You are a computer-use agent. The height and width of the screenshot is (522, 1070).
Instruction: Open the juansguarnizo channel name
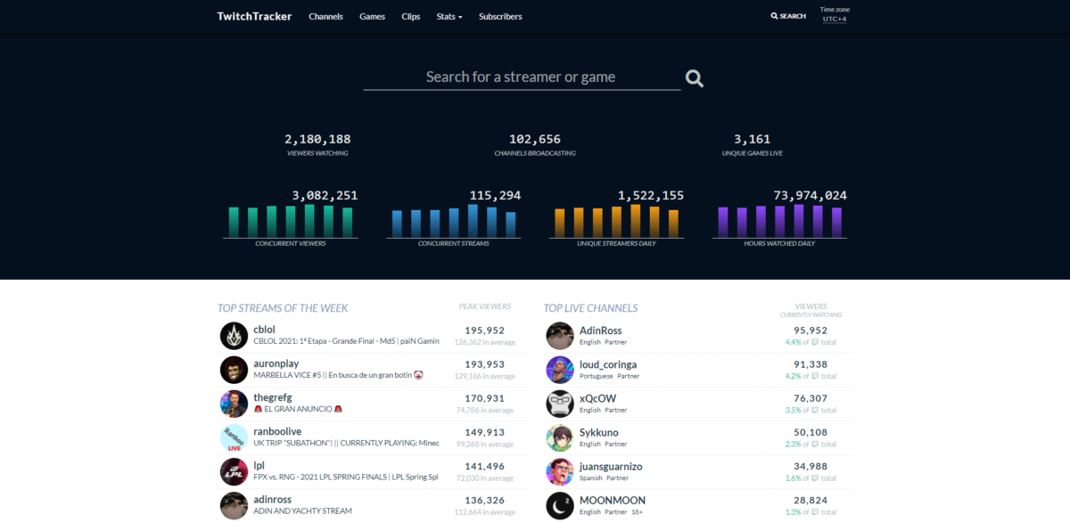(611, 466)
